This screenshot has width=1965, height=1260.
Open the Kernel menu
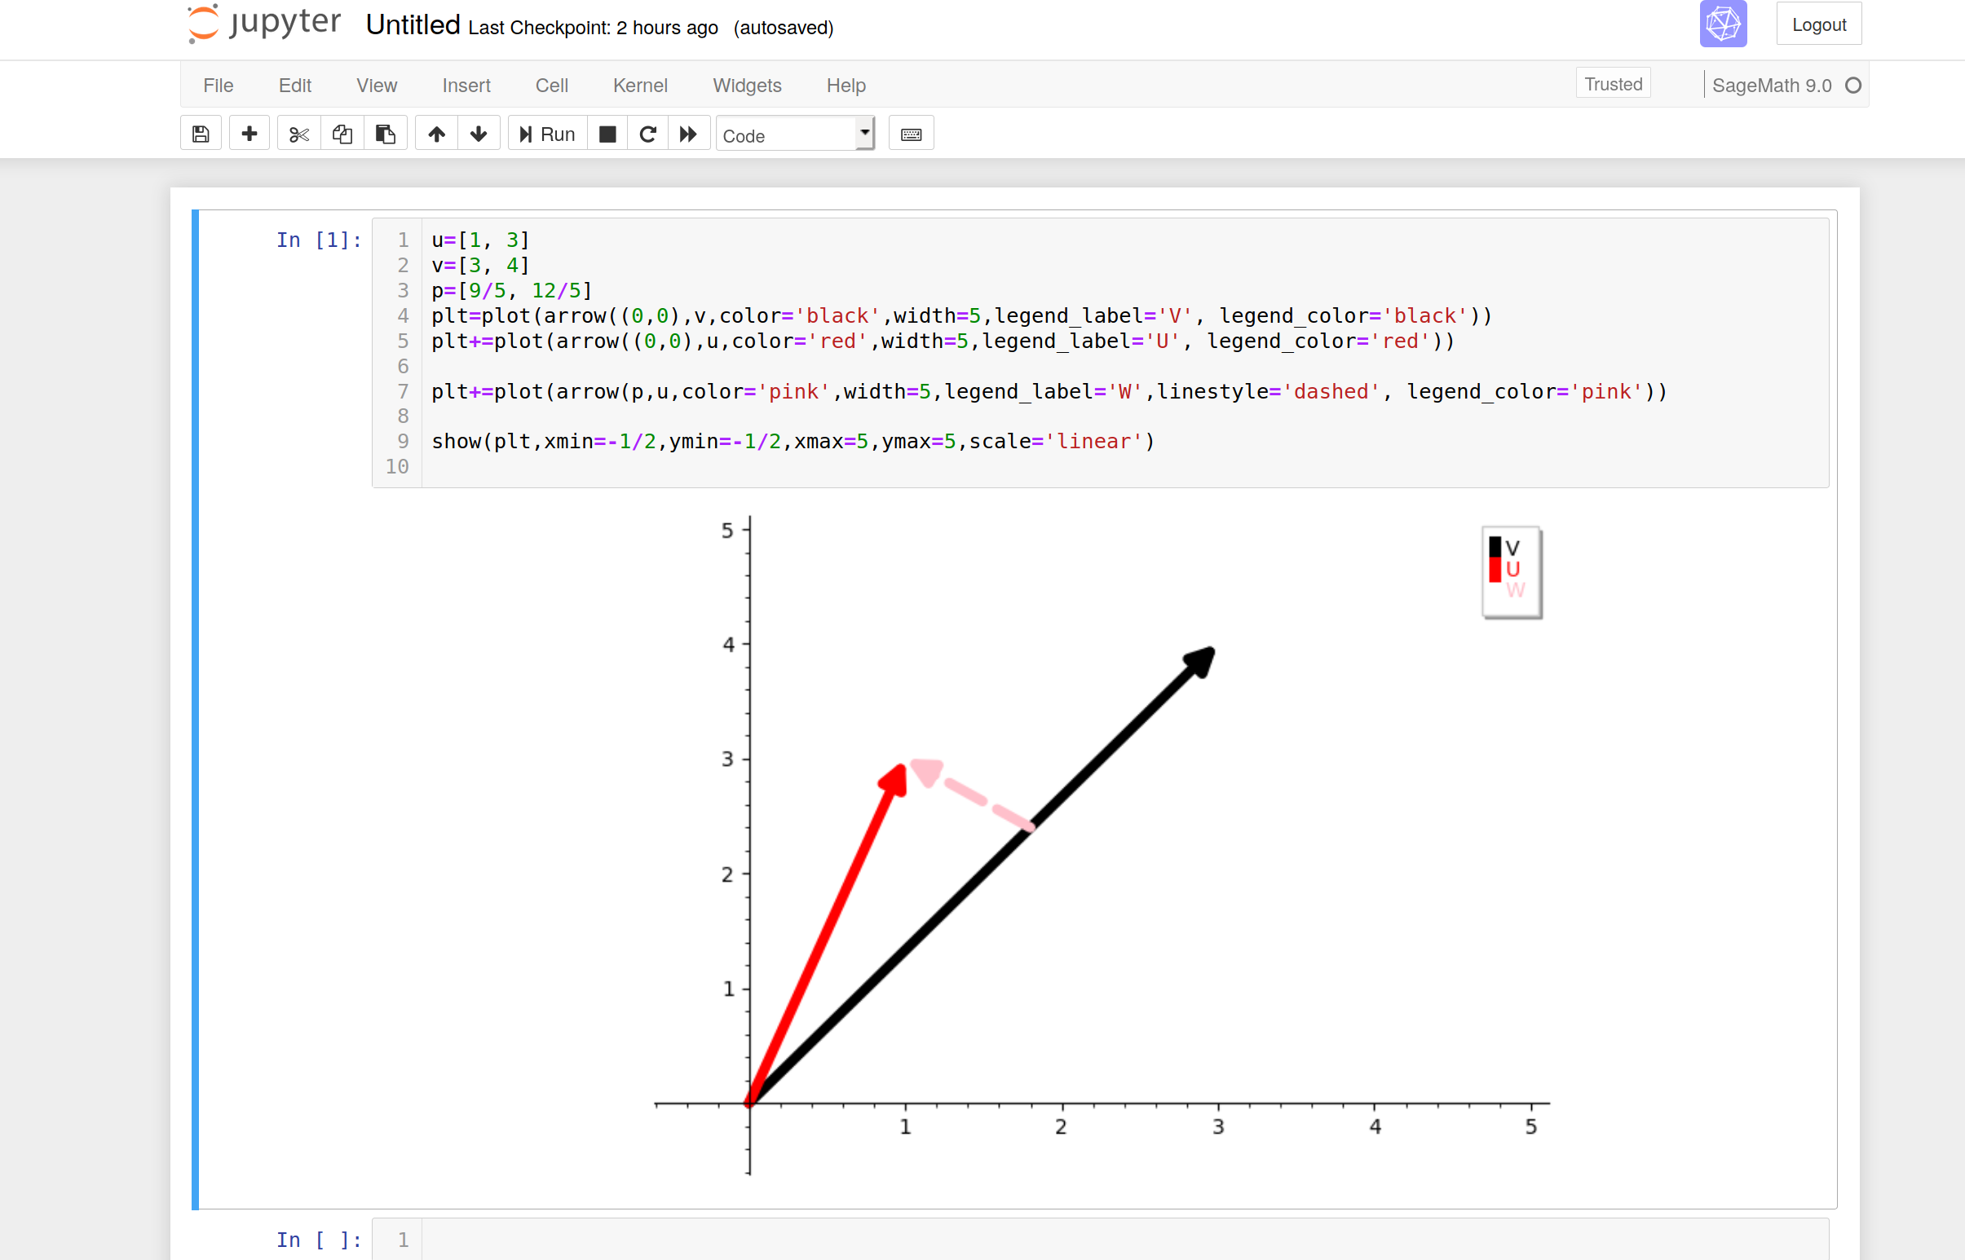(x=640, y=85)
